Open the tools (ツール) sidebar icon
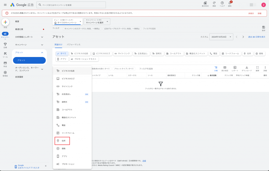Image resolution: width=269 pixels, height=171 pixels. [x=5, y=55]
